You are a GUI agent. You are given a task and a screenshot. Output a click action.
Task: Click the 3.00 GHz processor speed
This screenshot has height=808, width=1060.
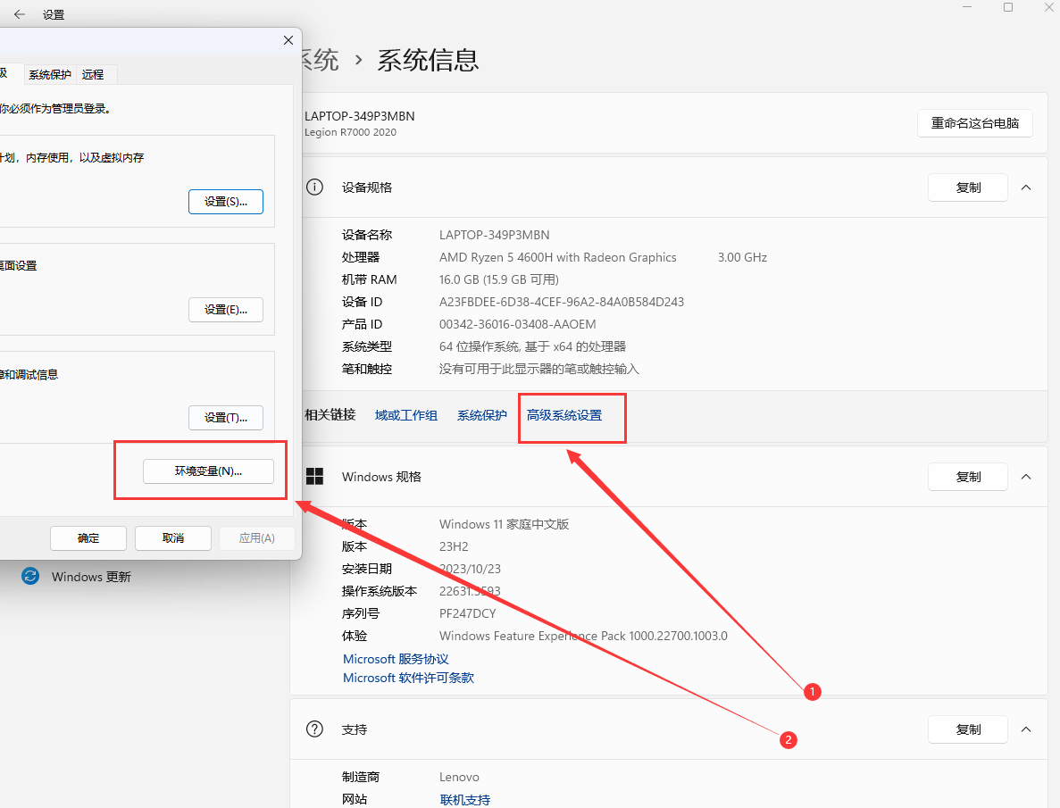click(742, 257)
